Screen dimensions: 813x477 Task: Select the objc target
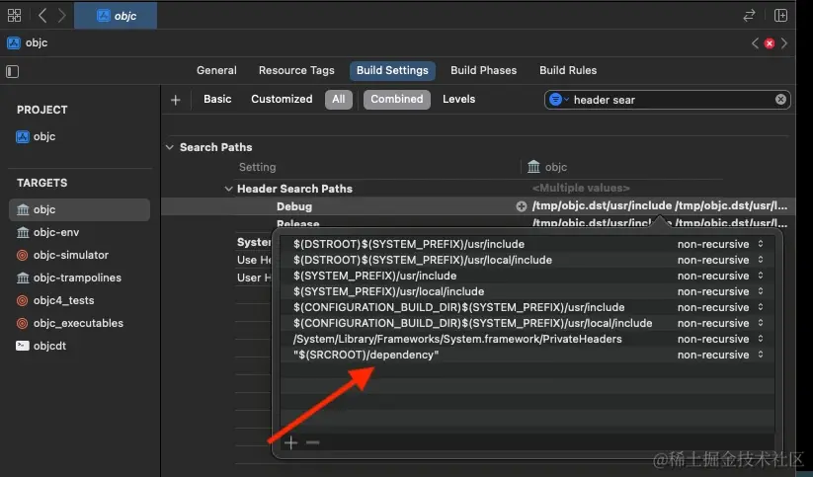[79, 209]
